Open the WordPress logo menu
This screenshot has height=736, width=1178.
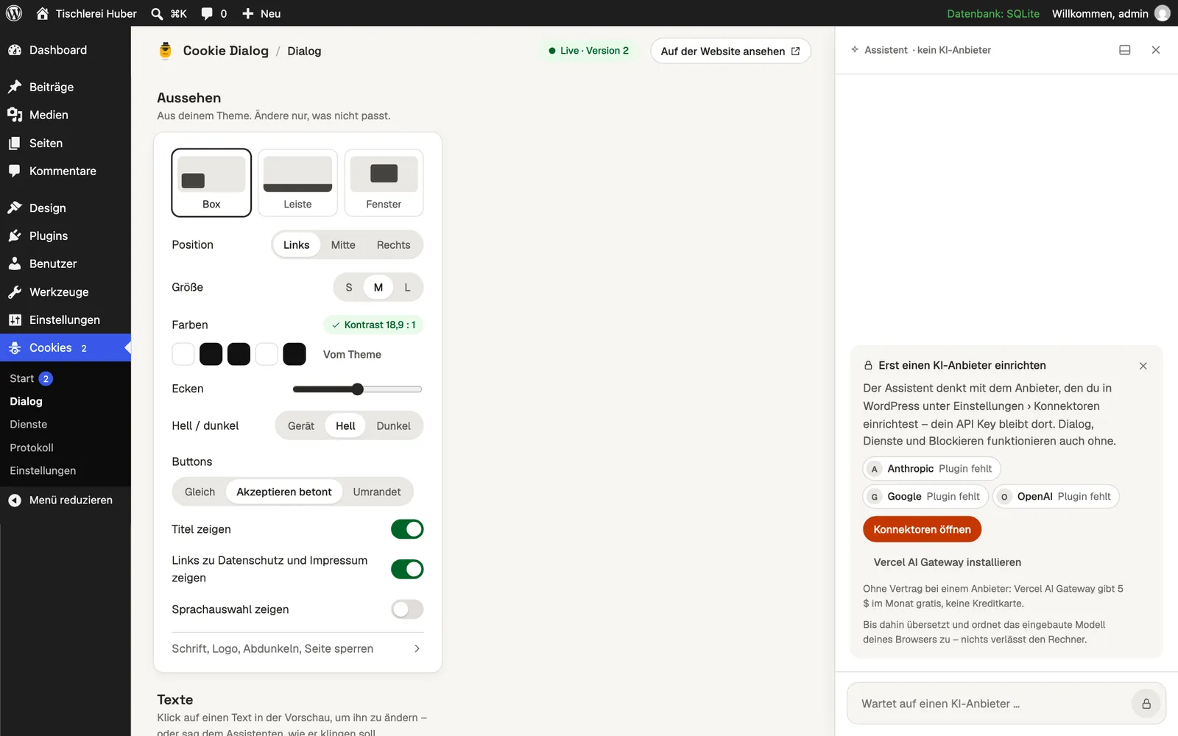14,13
